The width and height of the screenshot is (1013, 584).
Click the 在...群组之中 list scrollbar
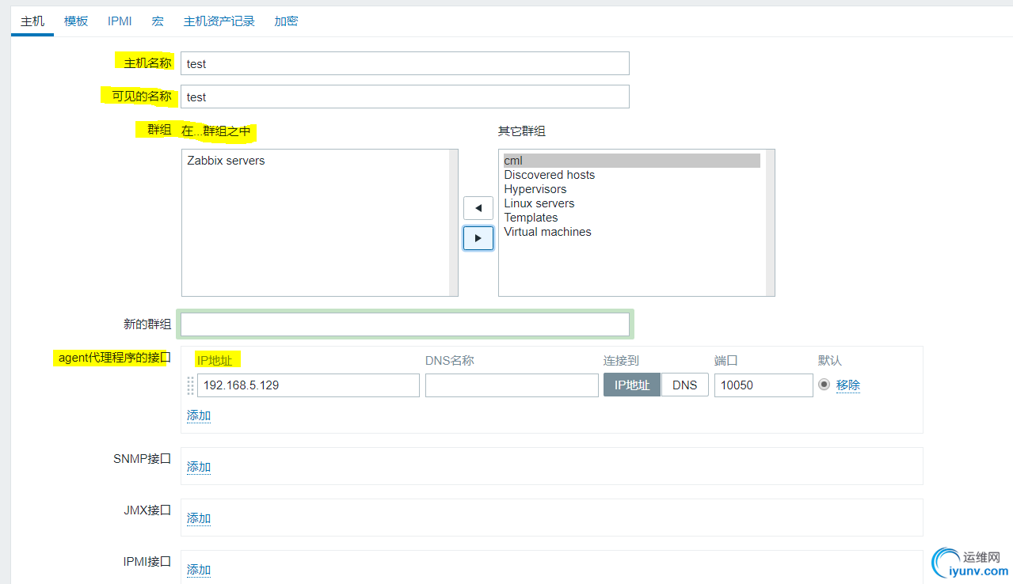(x=454, y=222)
